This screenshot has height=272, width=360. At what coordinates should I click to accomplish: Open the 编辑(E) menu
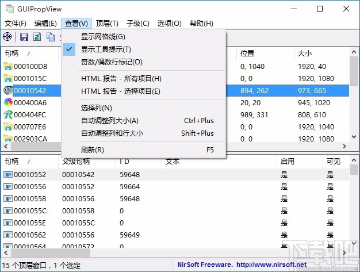pos(45,23)
